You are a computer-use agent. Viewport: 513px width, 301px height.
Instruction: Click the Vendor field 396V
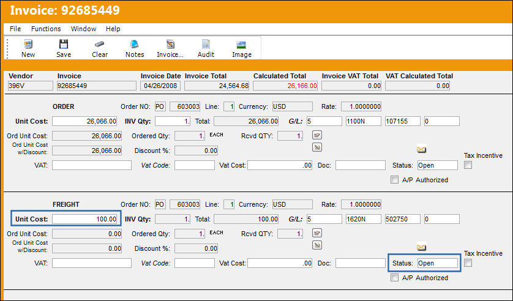(30, 86)
